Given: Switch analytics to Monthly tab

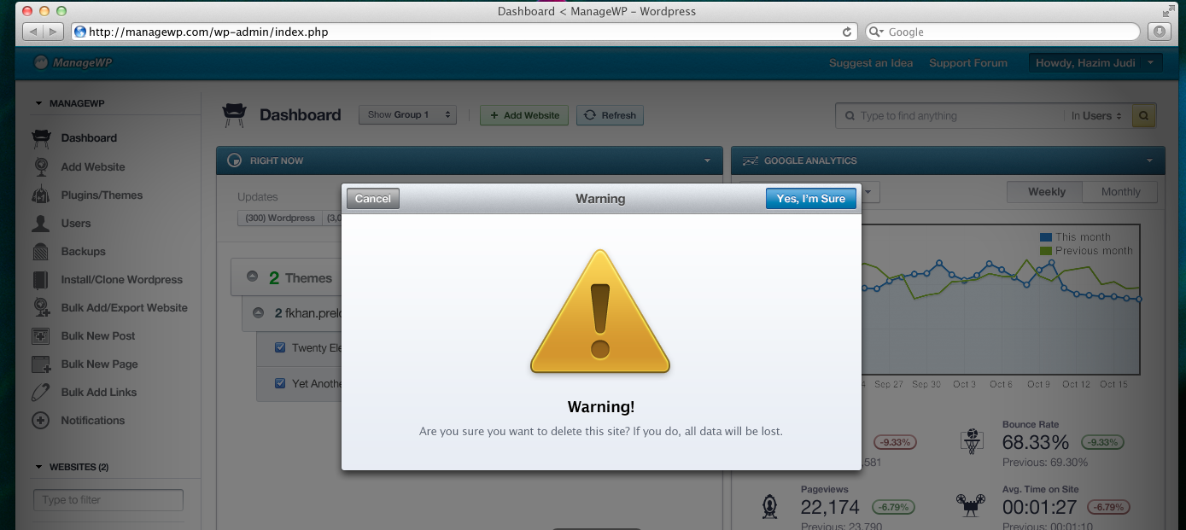Looking at the screenshot, I should point(1119,192).
